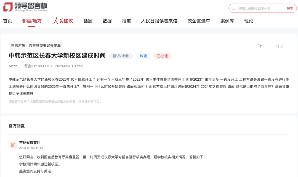Image resolution: width=298 pixels, height=177 pixels.
Task: Open the 人民建议 tab
Action: [x=63, y=20]
